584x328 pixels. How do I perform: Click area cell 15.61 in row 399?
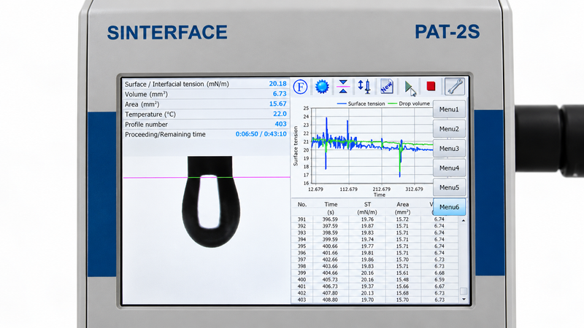(402, 273)
